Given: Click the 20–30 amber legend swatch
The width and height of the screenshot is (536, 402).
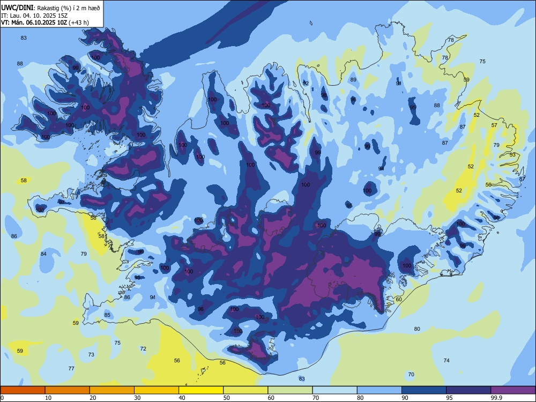Looking at the screenshot, I should point(112,390).
